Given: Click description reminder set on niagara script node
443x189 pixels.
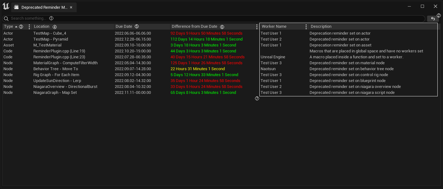Looking at the screenshot, I should 352,93.
